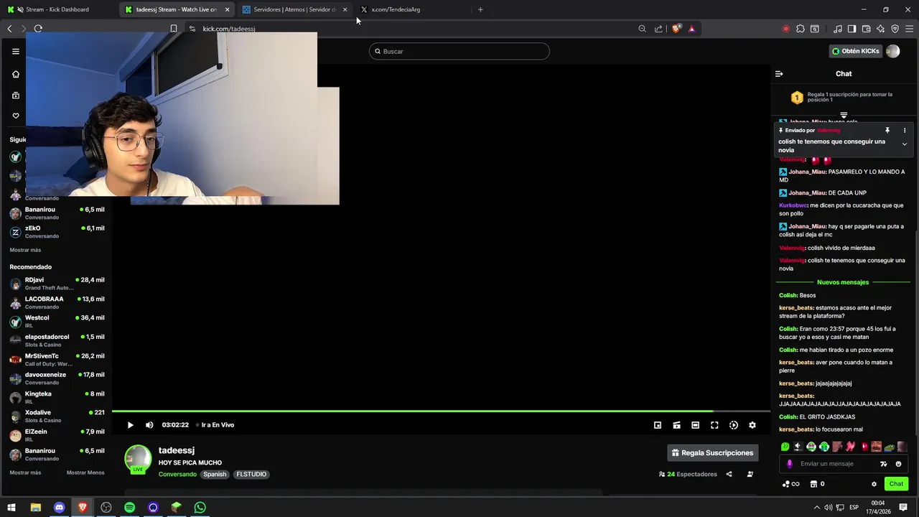Expand followed channels with first Mostrar más
This screenshot has width=919, height=517.
(25, 250)
